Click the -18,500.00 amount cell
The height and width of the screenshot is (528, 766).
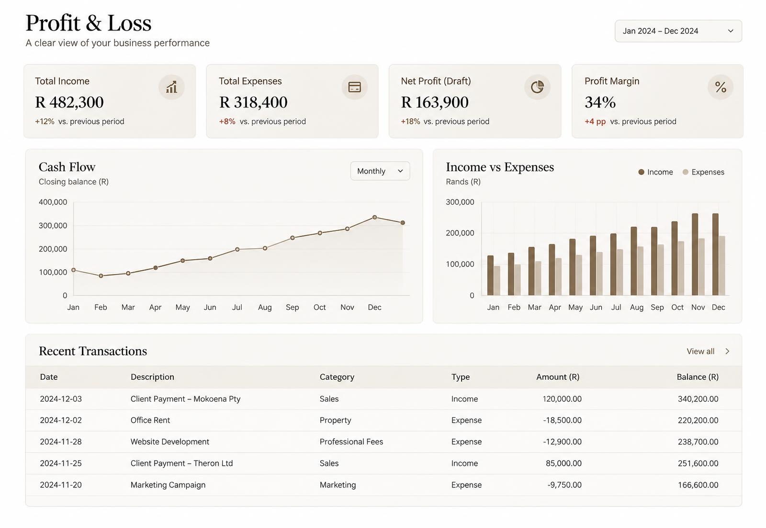562,420
